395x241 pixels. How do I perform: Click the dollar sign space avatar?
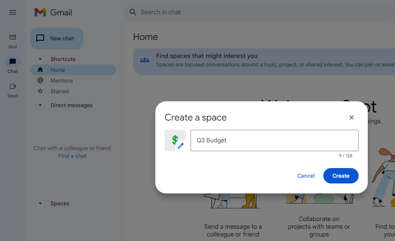point(175,140)
